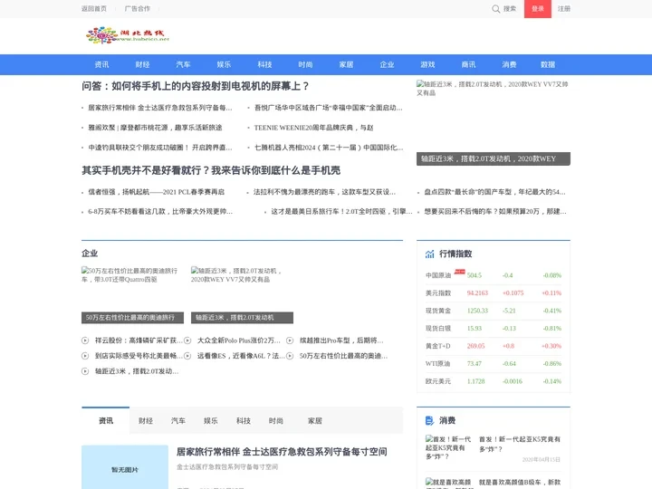Open 时尚 in the blue navigation bar
This screenshot has height=489, width=652.
[306, 64]
